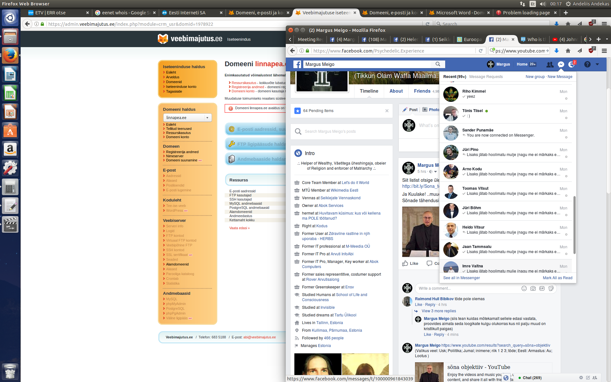The width and height of the screenshot is (611, 382).
Task: Switch to the eenet whois Google tab
Action: coord(125,13)
